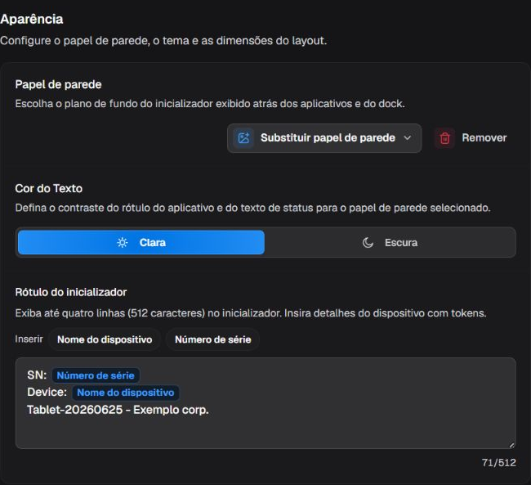Image resolution: width=531 pixels, height=485 pixels.
Task: Click the sun icon in Clara
Action: [x=123, y=242]
